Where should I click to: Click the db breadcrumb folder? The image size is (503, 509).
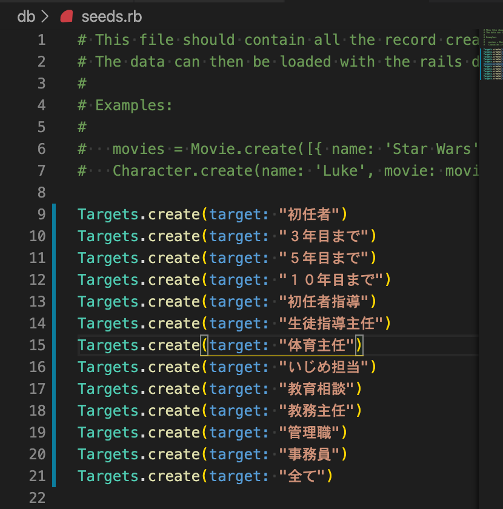[26, 16]
